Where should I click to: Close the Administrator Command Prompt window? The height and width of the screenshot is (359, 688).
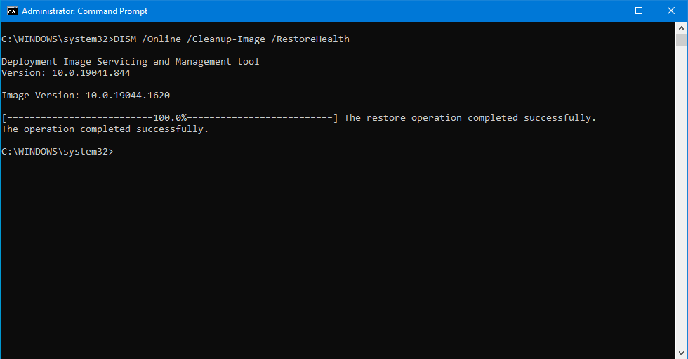tap(671, 11)
